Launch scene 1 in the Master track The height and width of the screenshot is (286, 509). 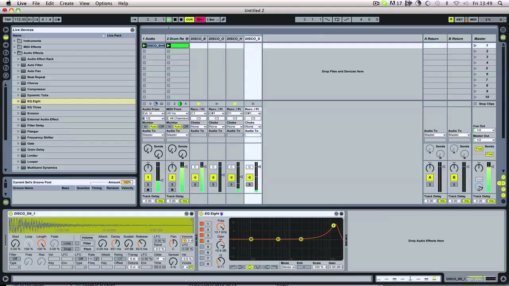point(475,46)
